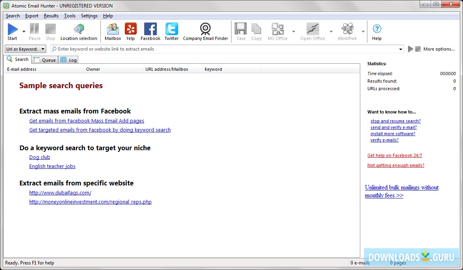This screenshot has width=463, height=270.
Task: Open the Dog club sample search
Action: pos(39,157)
